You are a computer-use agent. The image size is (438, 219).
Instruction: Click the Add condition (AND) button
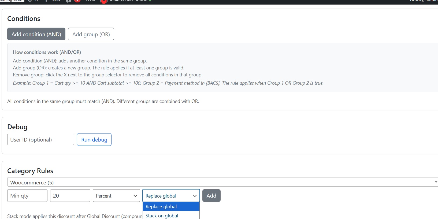tap(36, 34)
